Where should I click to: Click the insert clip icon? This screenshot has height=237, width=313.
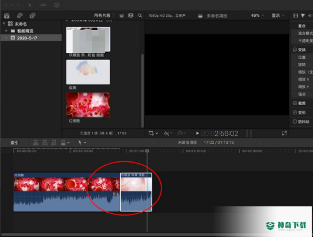tap(44, 143)
